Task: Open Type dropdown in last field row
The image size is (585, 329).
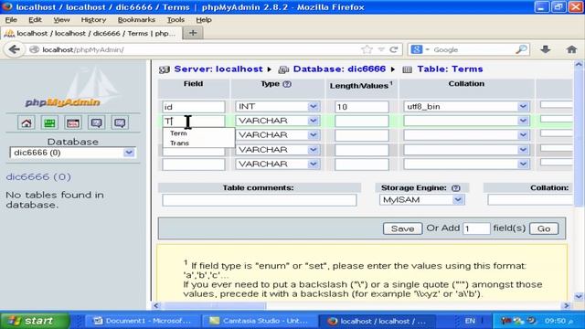Action: pos(314,164)
